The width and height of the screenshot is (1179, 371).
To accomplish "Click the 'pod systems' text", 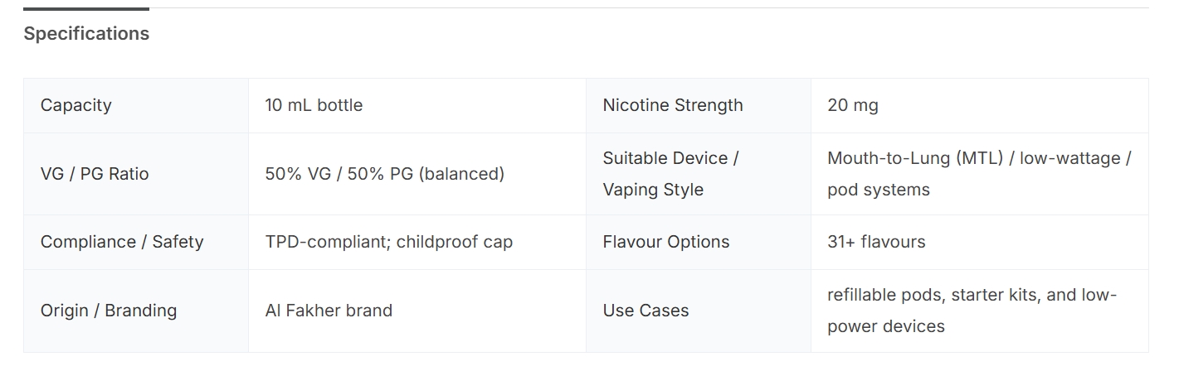I will coord(878,190).
